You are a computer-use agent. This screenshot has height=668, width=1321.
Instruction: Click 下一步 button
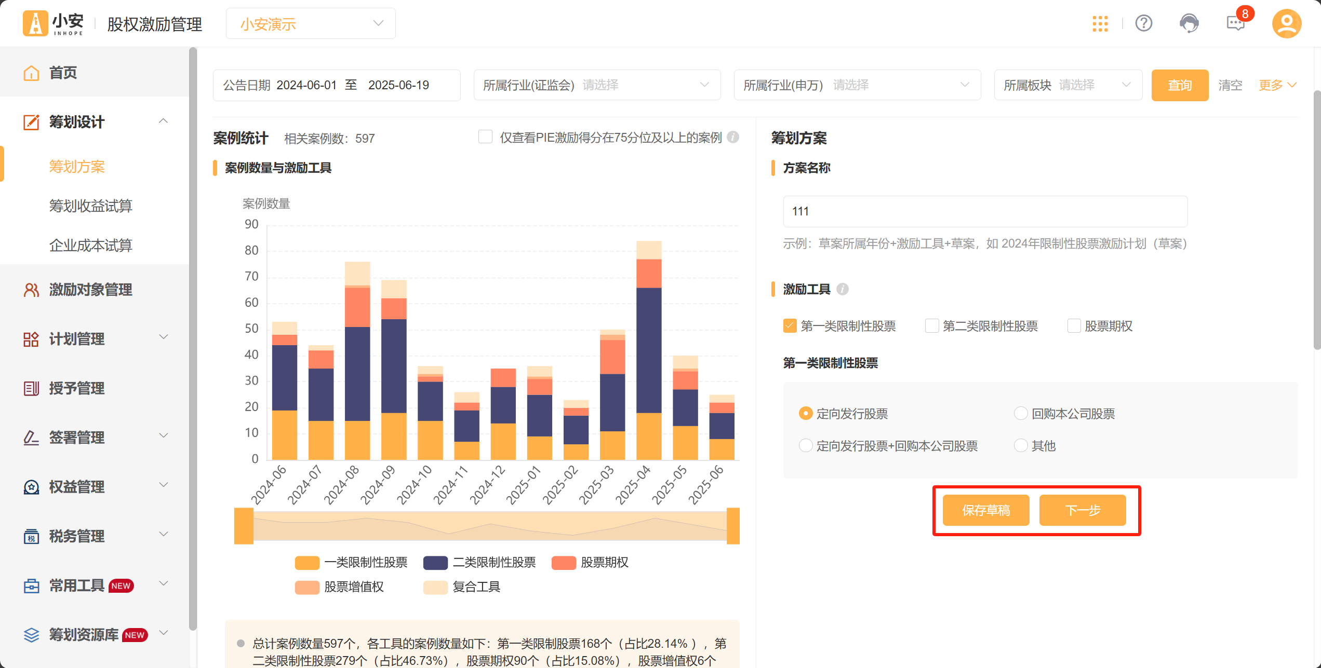(1083, 510)
